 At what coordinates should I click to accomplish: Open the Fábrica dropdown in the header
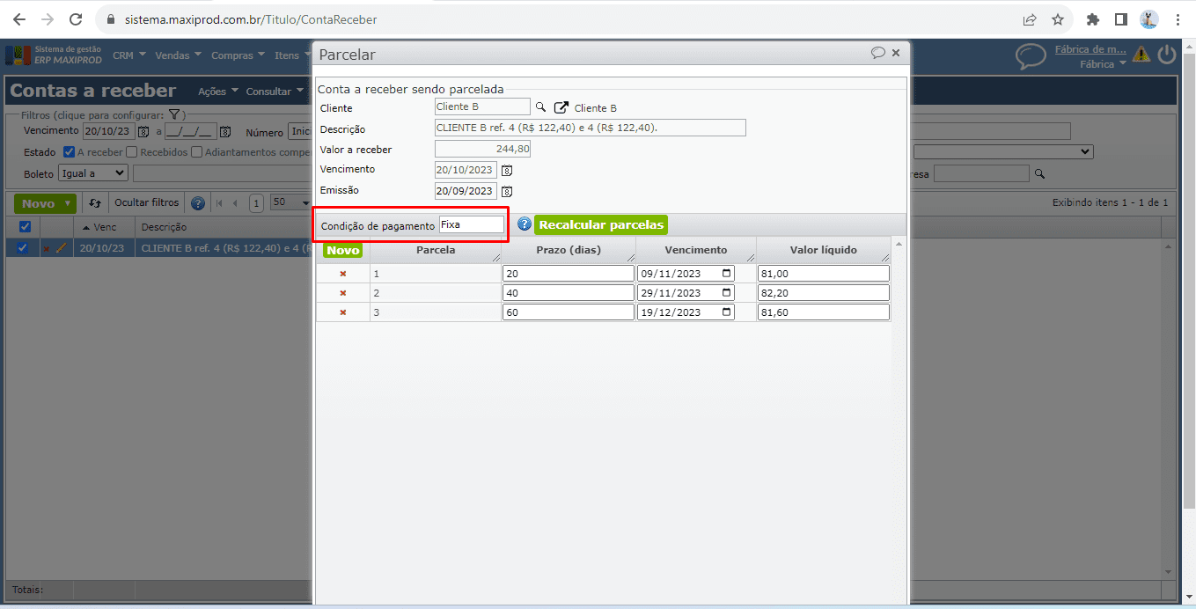[x=1103, y=64]
